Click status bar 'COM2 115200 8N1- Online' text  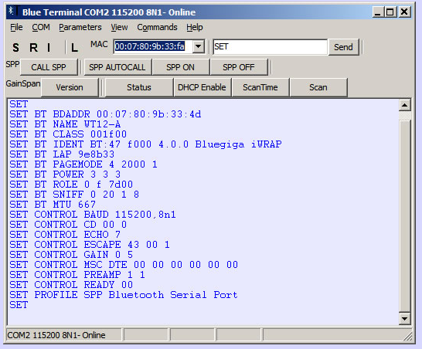click(x=56, y=335)
